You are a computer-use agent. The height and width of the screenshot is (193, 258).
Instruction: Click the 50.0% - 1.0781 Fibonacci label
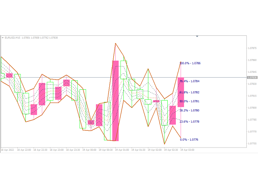click(x=189, y=101)
